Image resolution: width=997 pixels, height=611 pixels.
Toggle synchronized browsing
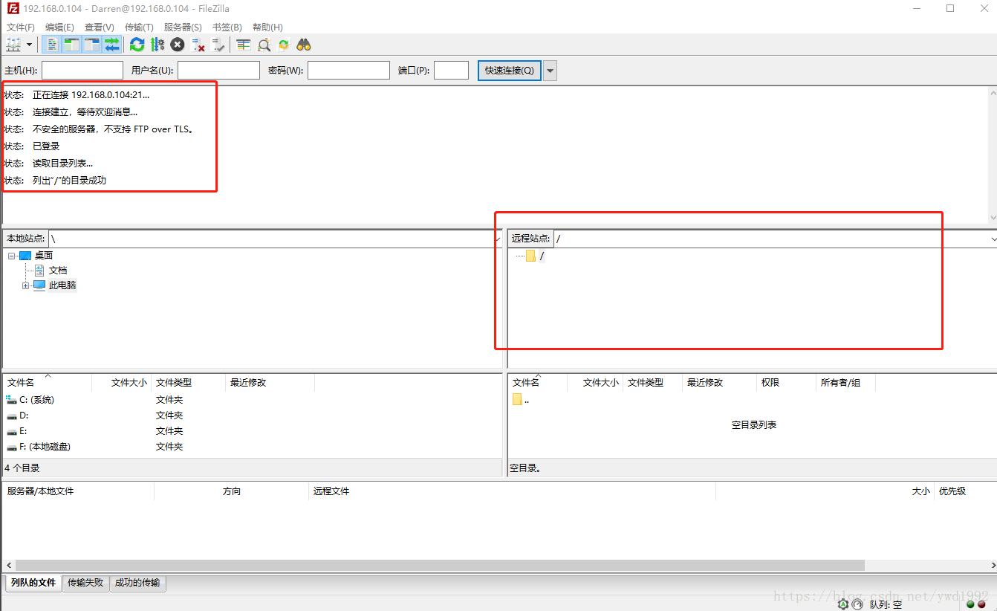coord(284,45)
